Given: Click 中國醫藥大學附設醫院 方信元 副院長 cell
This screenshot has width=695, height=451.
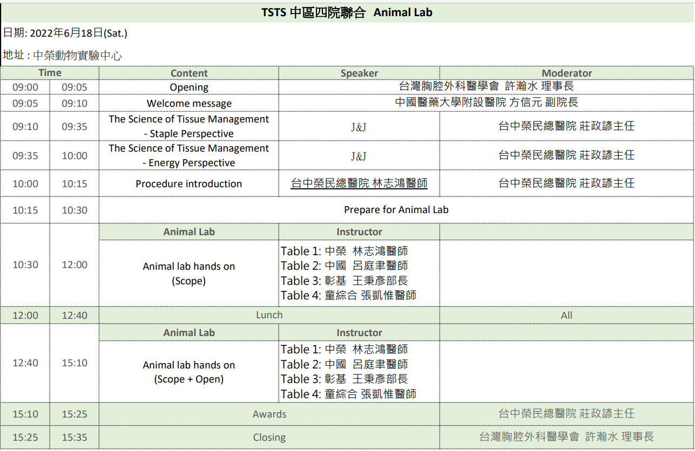Looking at the screenshot, I should (486, 102).
